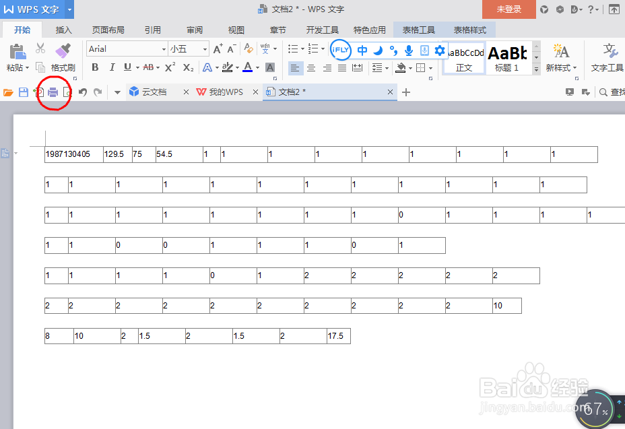Toggle Underline formatting

tap(127, 67)
